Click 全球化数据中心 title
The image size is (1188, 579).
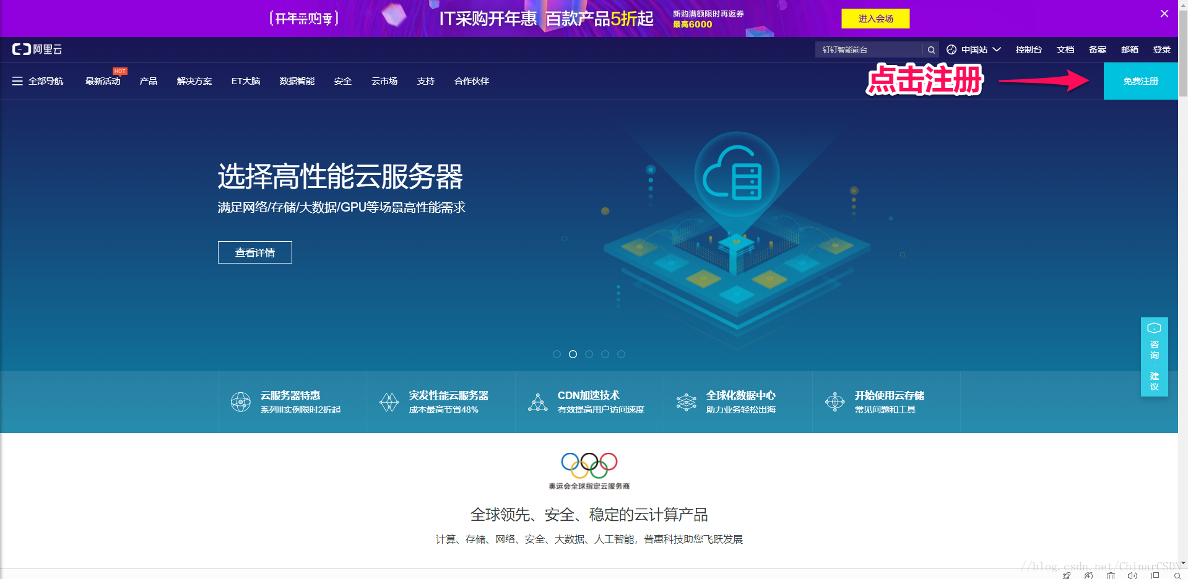coord(741,395)
